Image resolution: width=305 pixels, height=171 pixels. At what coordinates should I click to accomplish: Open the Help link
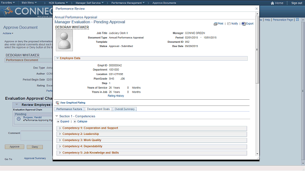click(x=267, y=20)
